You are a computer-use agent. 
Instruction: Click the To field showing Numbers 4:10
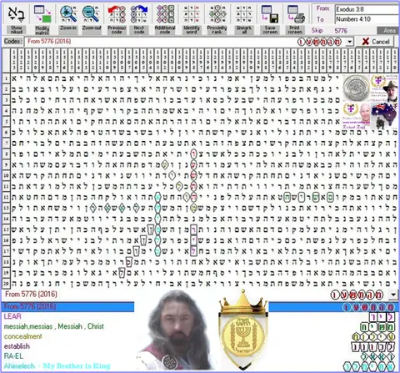click(367, 19)
